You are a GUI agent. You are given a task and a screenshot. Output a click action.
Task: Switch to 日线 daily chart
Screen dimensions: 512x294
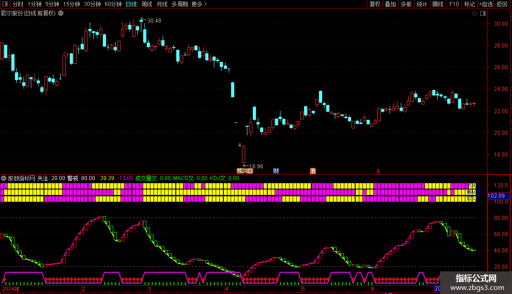(x=131, y=4)
